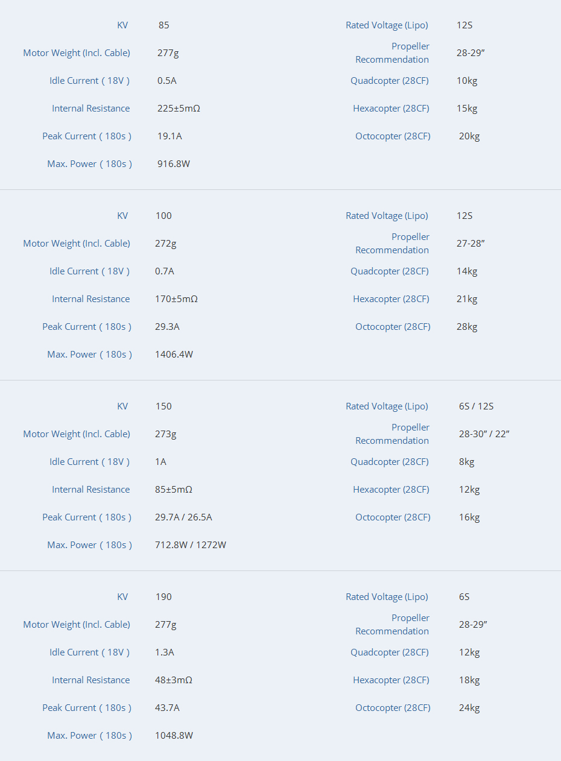The image size is (561, 761).
Task: Select the 85±5mΩ internal resistance value
Action: coord(174,490)
